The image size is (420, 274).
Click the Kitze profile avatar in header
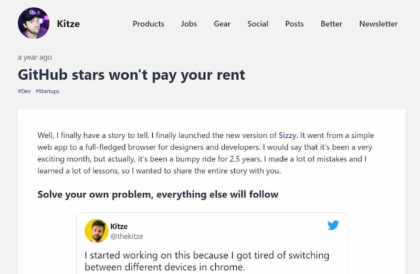pos(34,23)
